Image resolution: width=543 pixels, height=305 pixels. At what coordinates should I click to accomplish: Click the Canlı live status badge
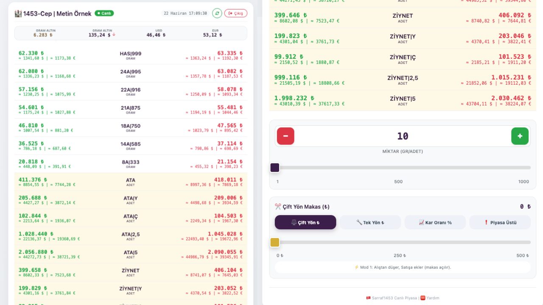pyautogui.click(x=104, y=13)
